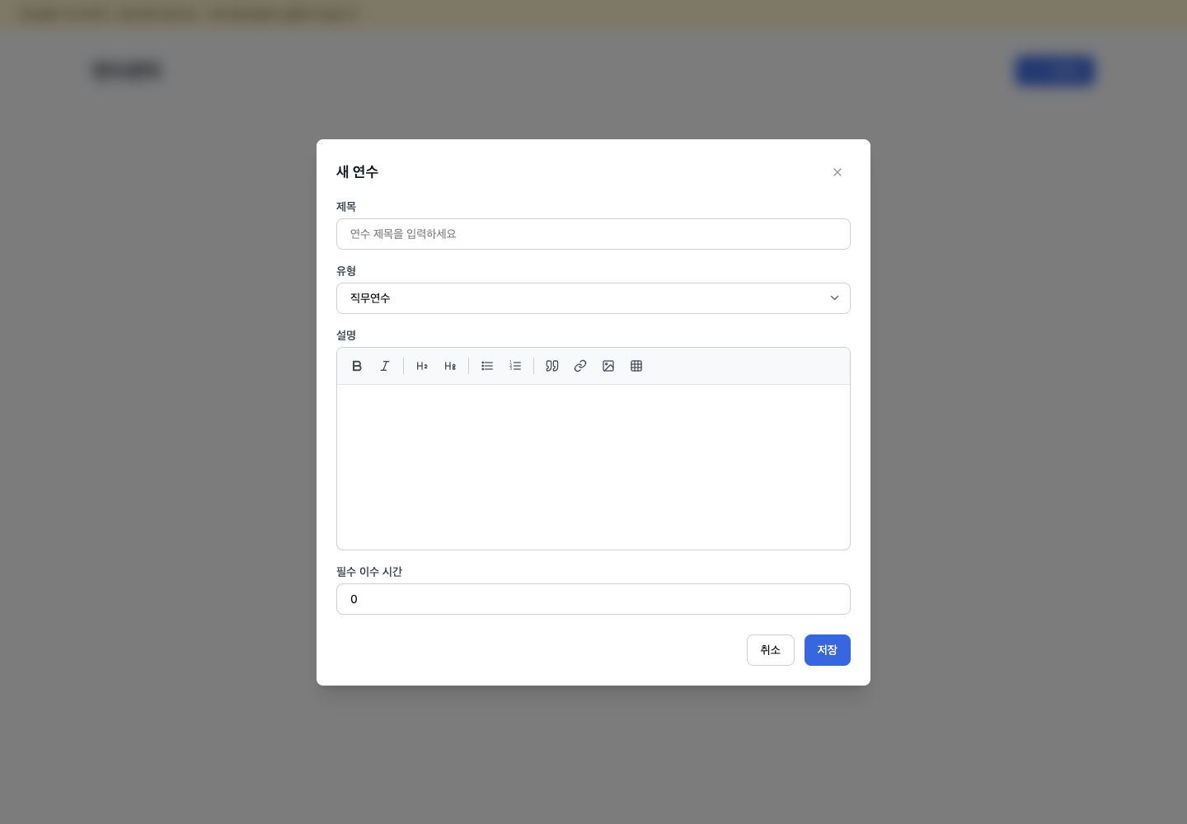Open the 유형 dropdown showing 직무연수
Image resolution: width=1187 pixels, height=824 pixels.
pos(593,298)
